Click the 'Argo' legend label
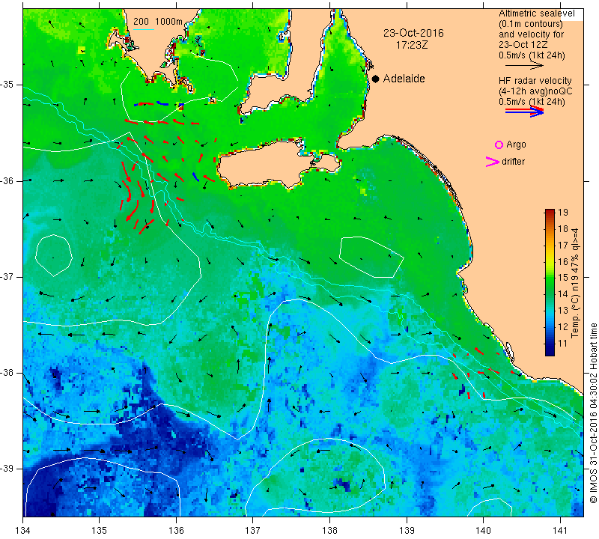The width and height of the screenshot is (599, 539). pos(516,144)
